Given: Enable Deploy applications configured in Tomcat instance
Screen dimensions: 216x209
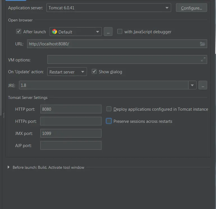Looking at the screenshot, I should coord(109,109).
